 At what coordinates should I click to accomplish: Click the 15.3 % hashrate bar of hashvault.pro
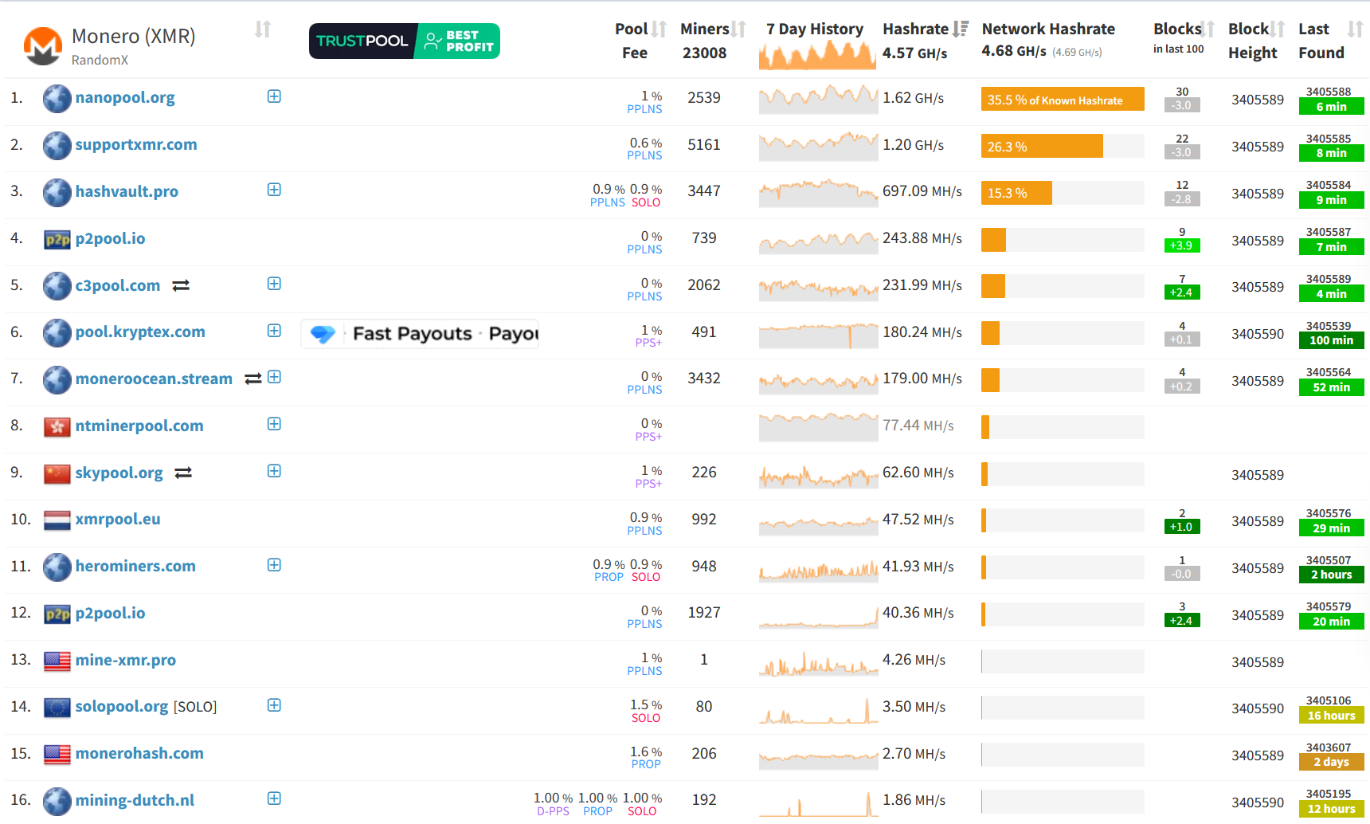1016,194
